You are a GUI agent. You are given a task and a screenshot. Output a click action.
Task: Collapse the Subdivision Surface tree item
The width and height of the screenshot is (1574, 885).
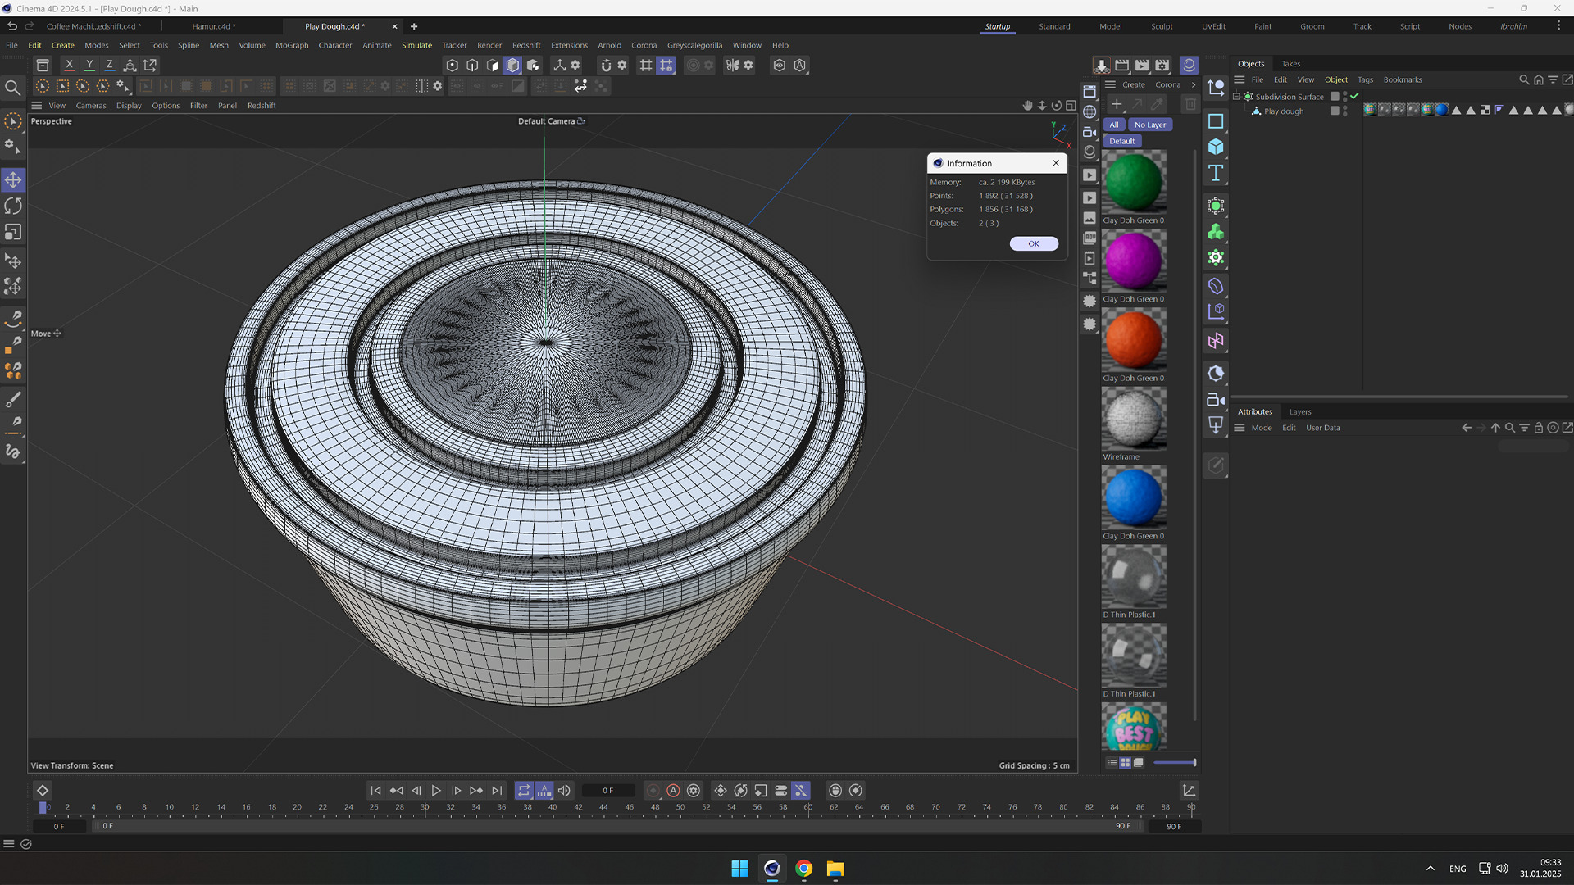tap(1236, 97)
